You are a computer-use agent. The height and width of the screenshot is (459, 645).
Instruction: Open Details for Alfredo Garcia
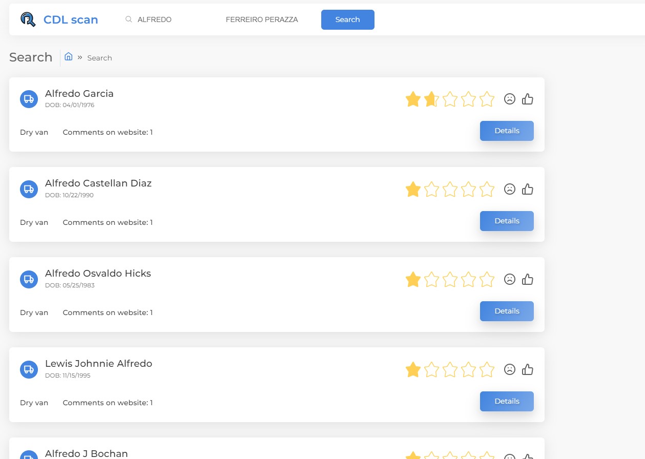[x=507, y=131]
